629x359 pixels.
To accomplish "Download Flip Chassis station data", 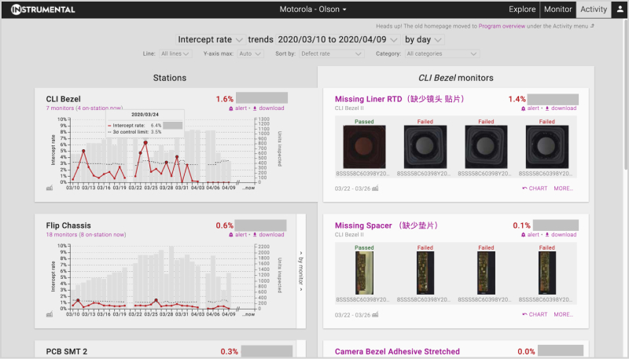I will 268,234.
